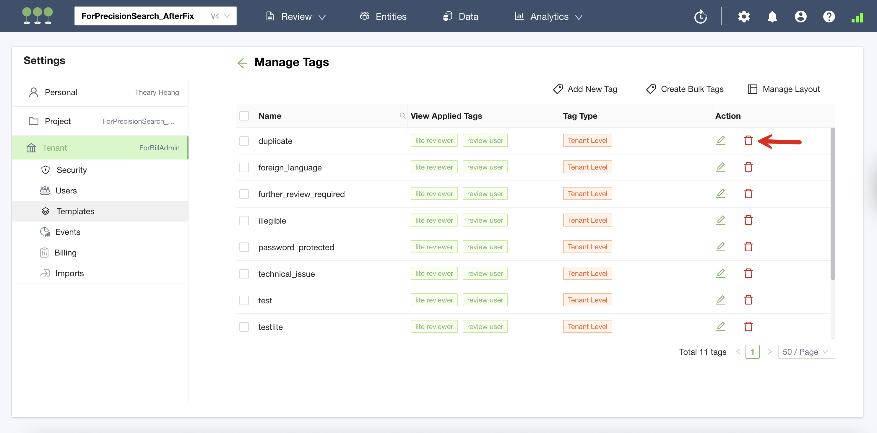Tick the select-all header checkbox
Image resolution: width=877 pixels, height=433 pixels.
coord(244,116)
